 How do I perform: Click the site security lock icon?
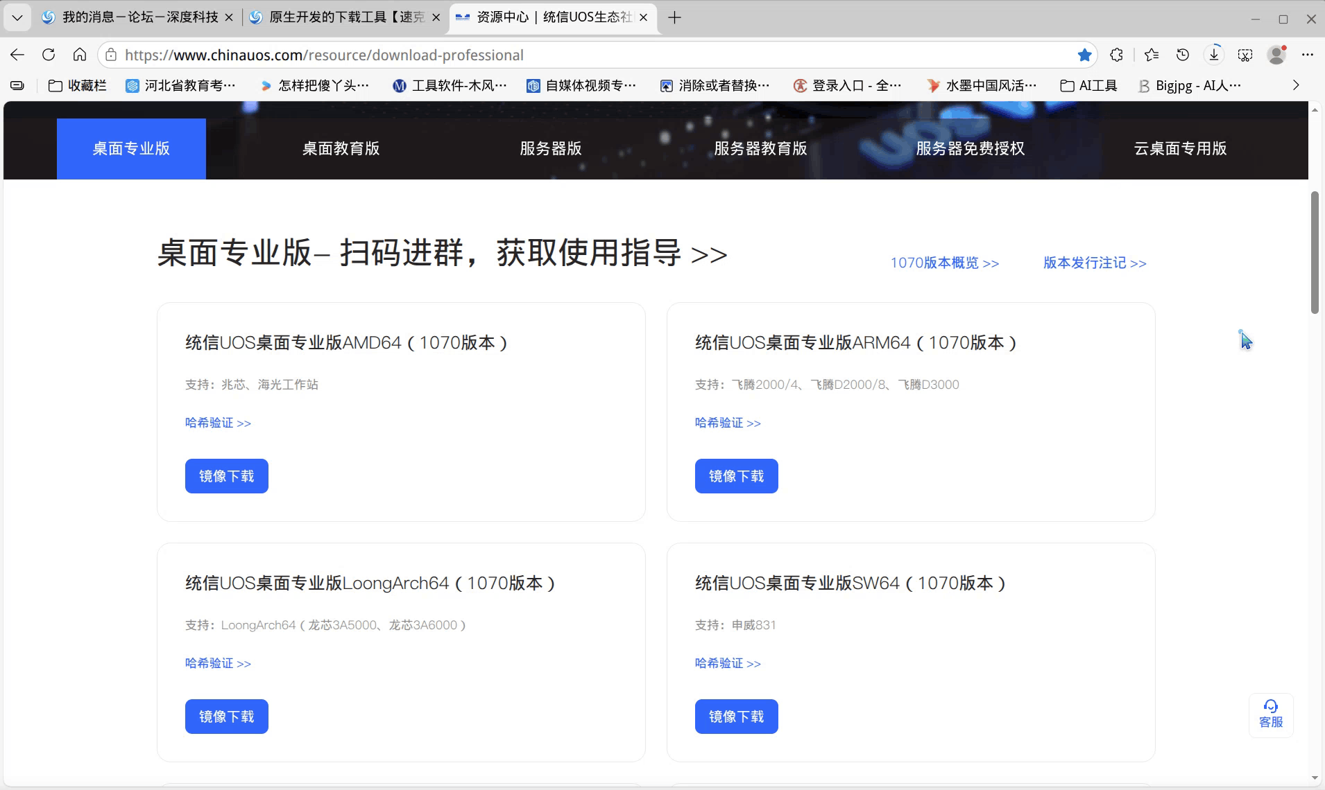point(111,55)
